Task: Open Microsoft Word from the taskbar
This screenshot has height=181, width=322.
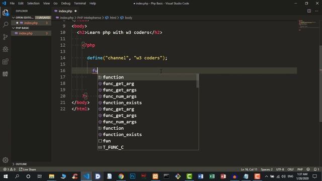Action: 201,176
